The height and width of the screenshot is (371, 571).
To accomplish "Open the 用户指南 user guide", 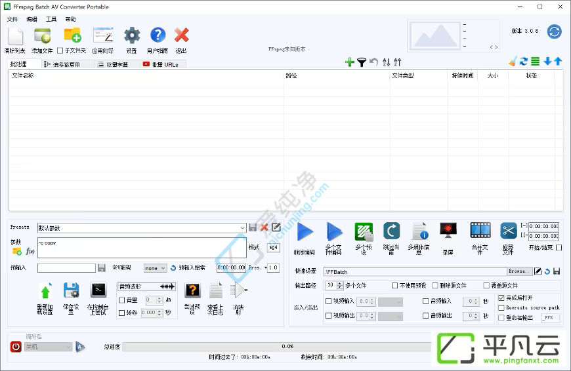I will (158, 35).
